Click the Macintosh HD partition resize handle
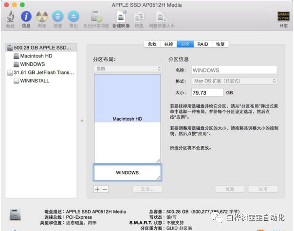Image resolution: width=294 pixels, height=231 pixels. (x=158, y=160)
